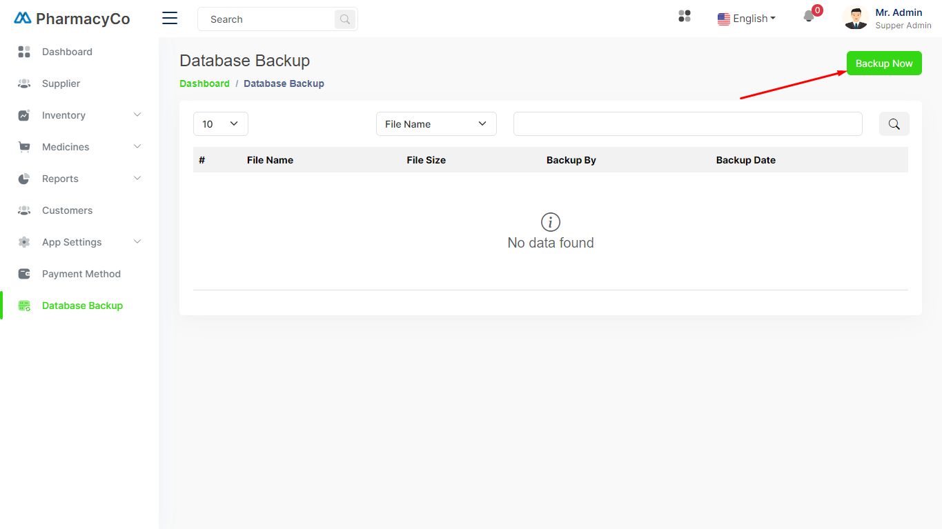Click the magnifier icon in top search box
Viewport: 942px width, 529px height.
click(344, 19)
